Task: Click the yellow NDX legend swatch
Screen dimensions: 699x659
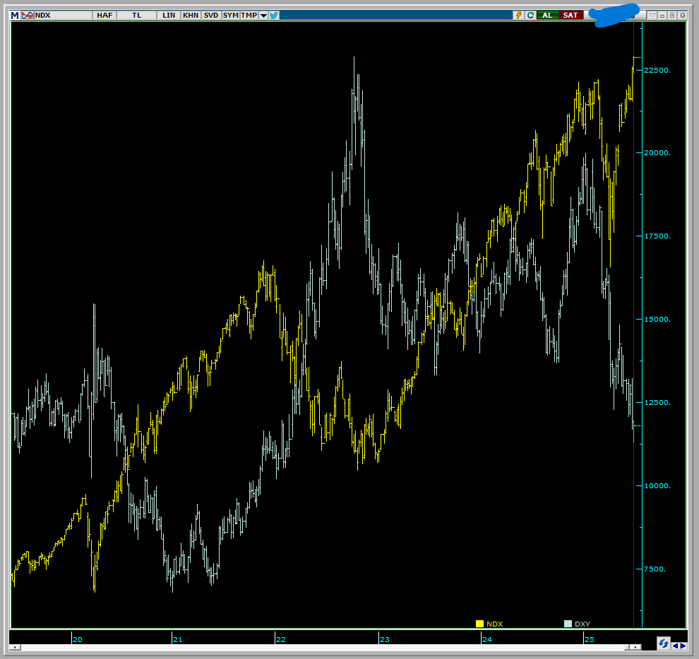Action: [480, 624]
